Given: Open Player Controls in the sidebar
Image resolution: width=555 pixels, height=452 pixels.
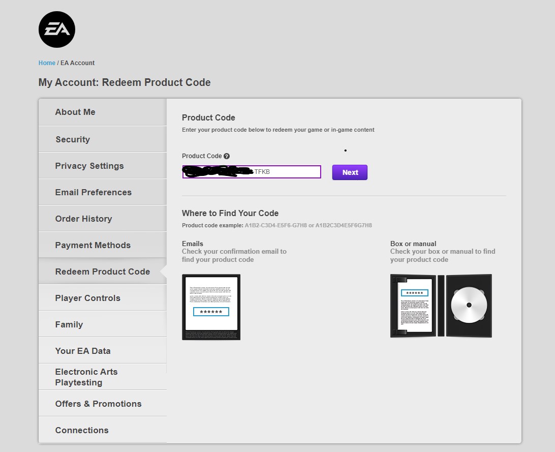Looking at the screenshot, I should (102, 298).
